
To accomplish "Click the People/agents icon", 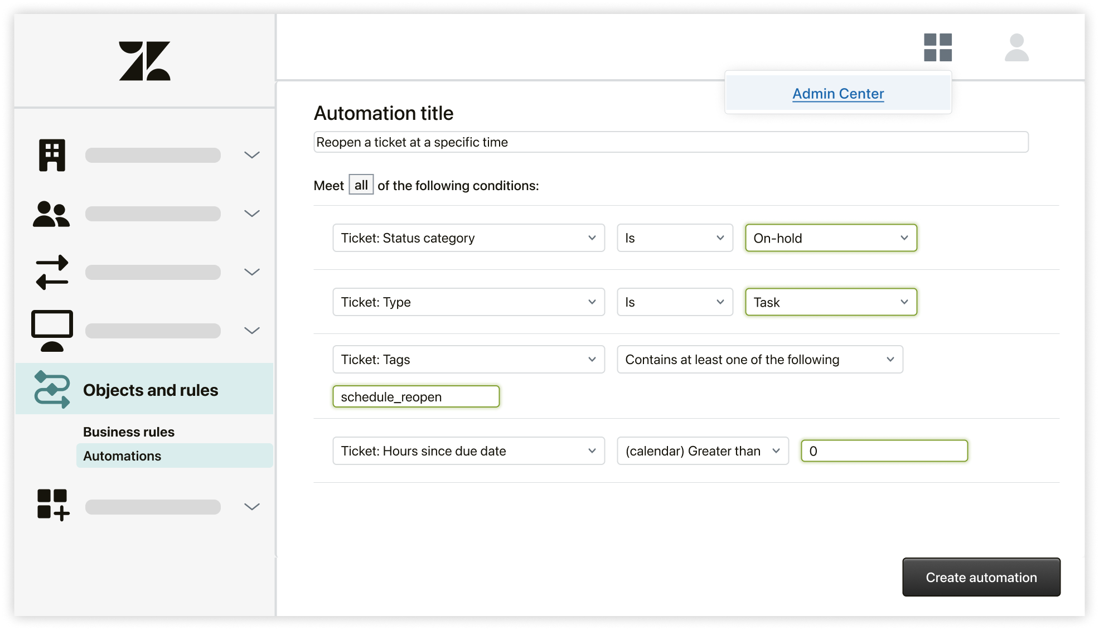I will click(53, 215).
